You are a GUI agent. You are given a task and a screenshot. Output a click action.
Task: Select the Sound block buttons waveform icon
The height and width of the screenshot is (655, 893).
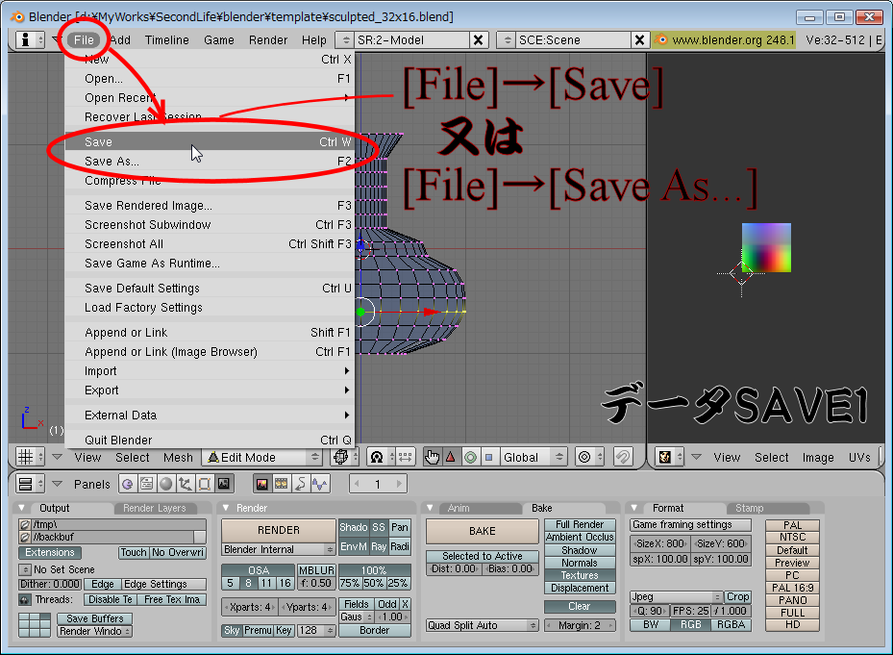[x=320, y=484]
